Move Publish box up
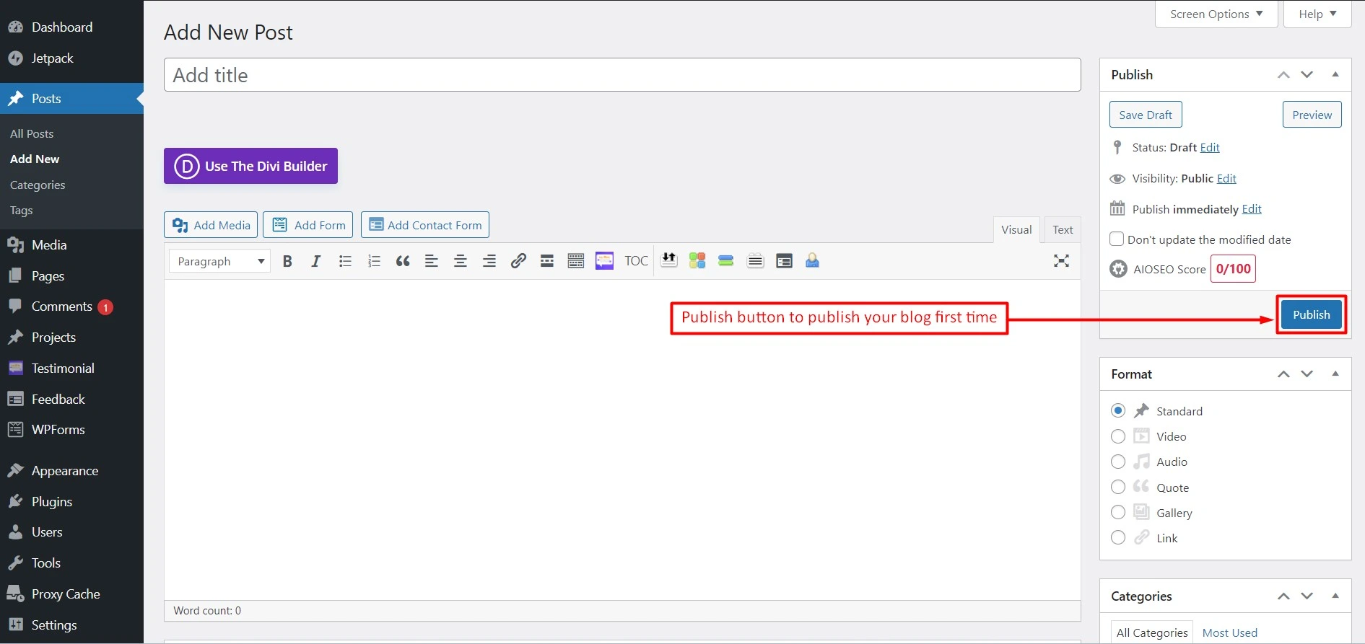1365x644 pixels. tap(1283, 75)
